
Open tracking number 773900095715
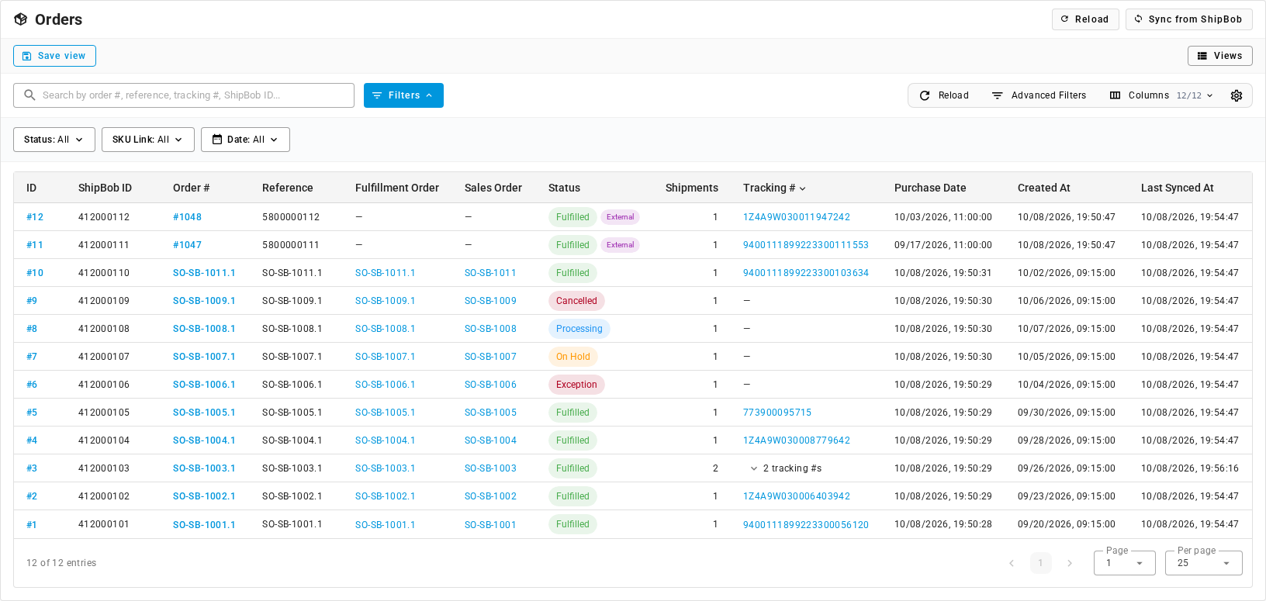pos(777,413)
